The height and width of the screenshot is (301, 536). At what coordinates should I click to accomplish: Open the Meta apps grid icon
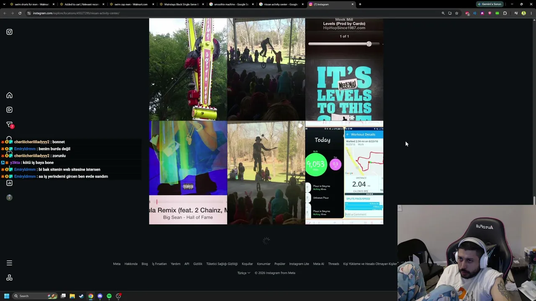[x=9, y=278]
